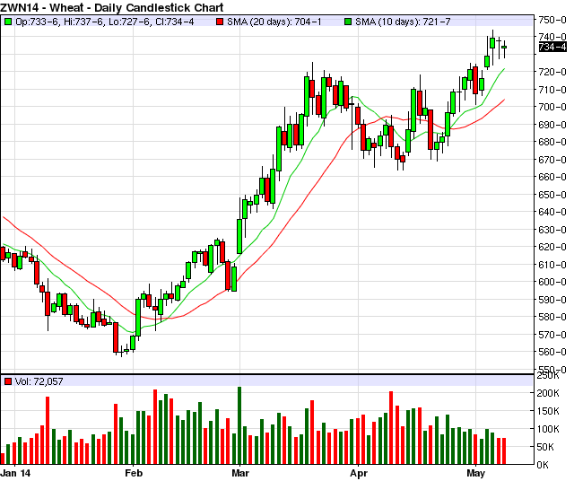Screen dimensions: 574x481
Task: Click the 720-0 price axis label
Action: (552, 72)
